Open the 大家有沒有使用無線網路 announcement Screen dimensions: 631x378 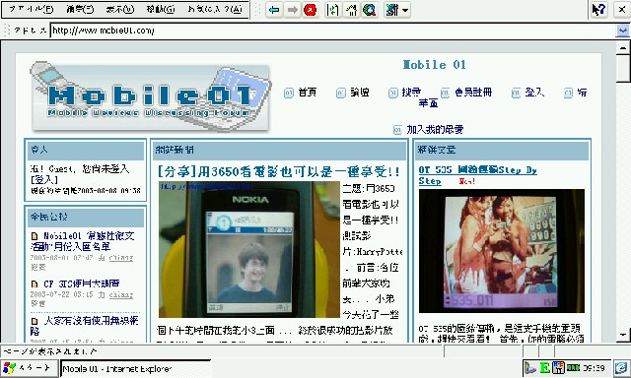[x=85, y=326]
